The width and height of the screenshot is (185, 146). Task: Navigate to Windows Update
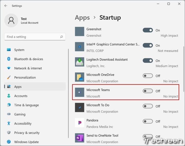tap(35, 142)
